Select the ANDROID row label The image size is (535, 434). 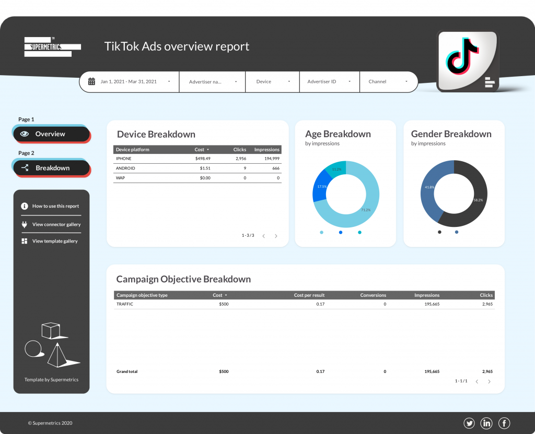(x=125, y=168)
